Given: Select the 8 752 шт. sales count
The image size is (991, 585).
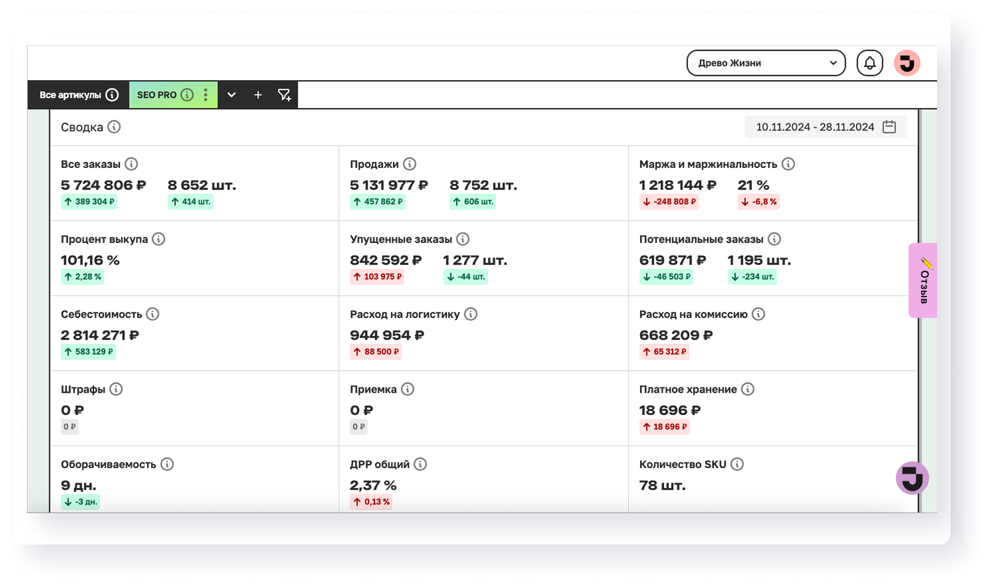Looking at the screenshot, I should click(x=483, y=185).
